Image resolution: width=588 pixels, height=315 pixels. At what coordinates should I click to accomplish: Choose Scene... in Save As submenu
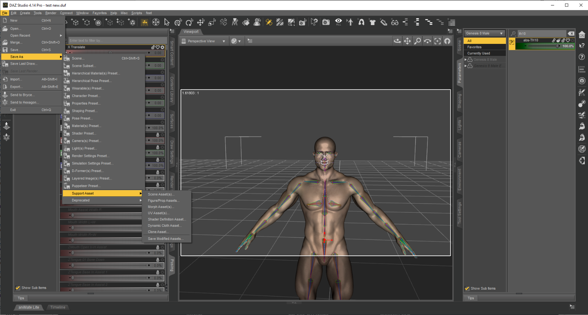click(x=104, y=58)
